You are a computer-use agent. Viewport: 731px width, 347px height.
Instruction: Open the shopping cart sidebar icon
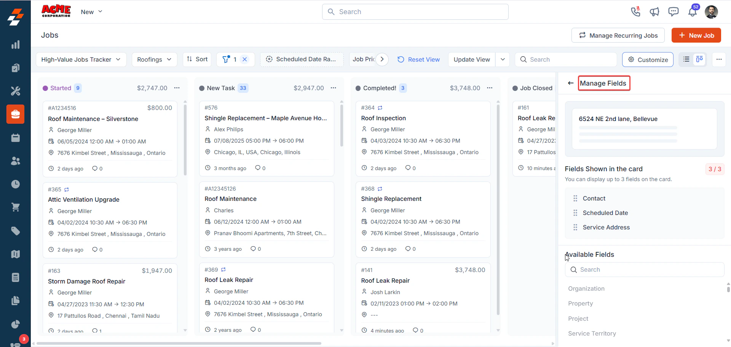tap(15, 207)
